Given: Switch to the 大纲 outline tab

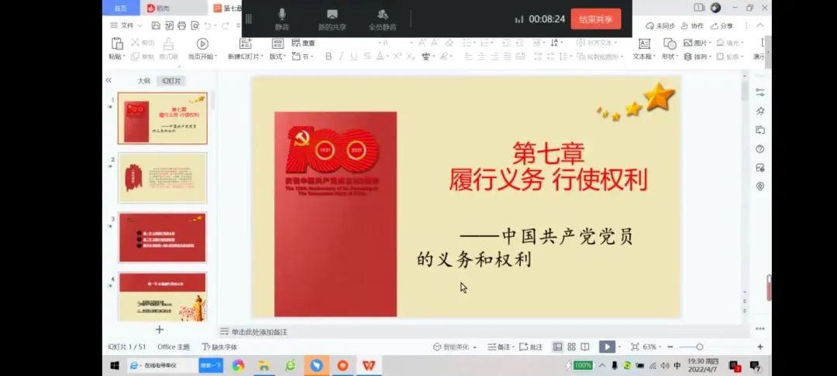Looking at the screenshot, I should 143,81.
